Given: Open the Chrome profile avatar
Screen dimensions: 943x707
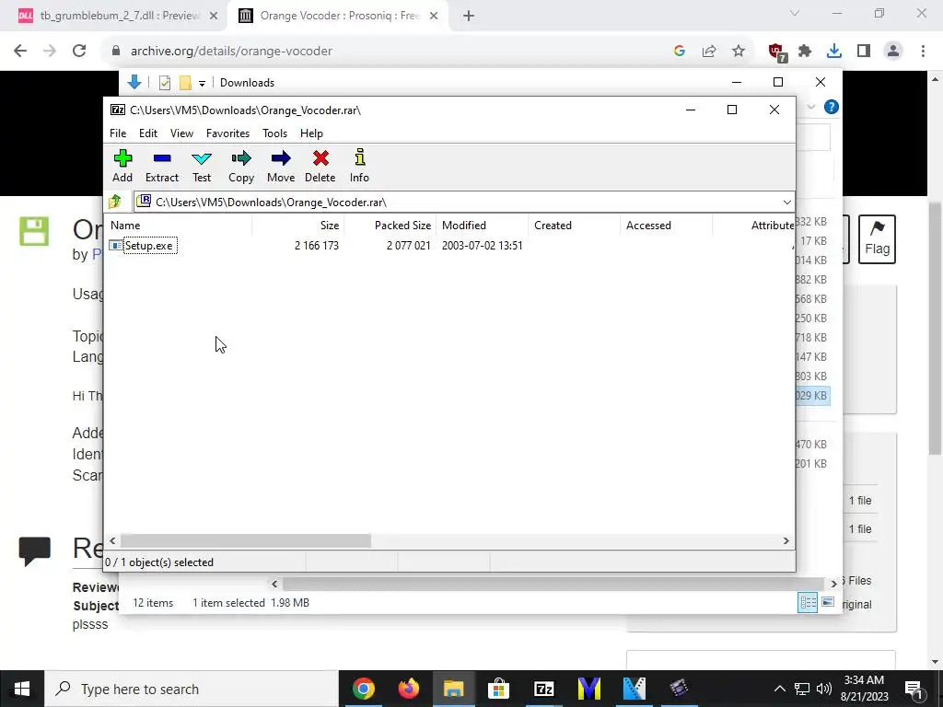Looking at the screenshot, I should (893, 52).
